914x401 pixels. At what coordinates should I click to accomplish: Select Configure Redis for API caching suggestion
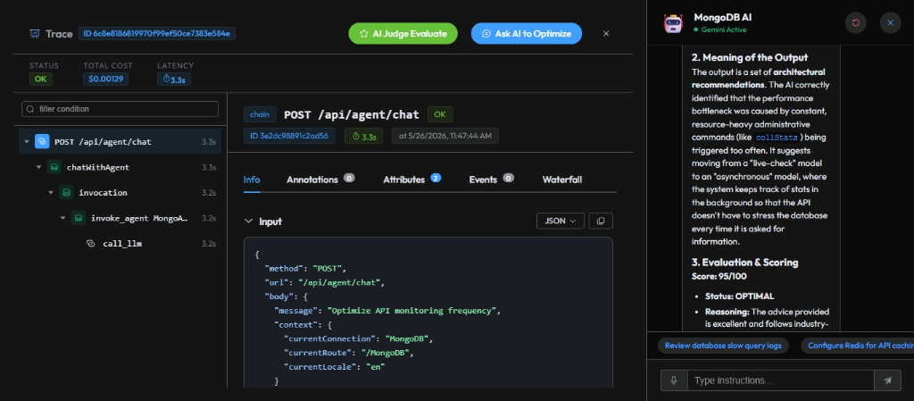[858, 346]
